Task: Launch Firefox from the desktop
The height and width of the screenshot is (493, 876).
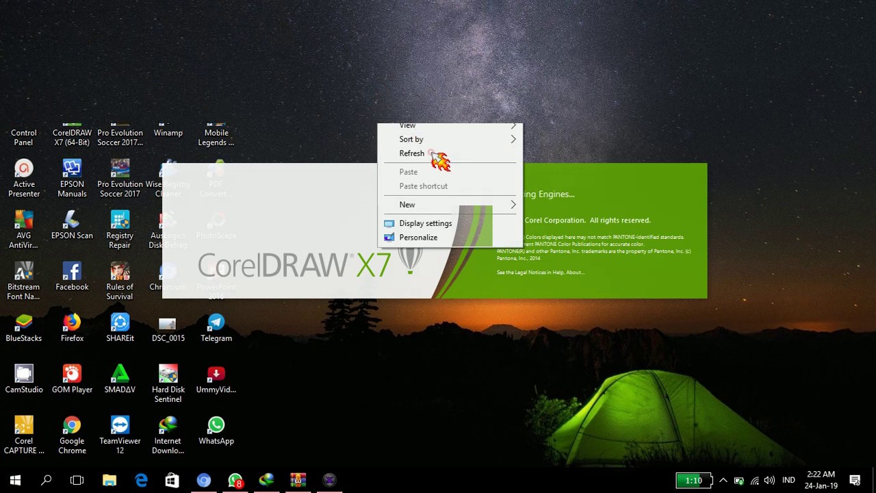Action: click(x=72, y=328)
